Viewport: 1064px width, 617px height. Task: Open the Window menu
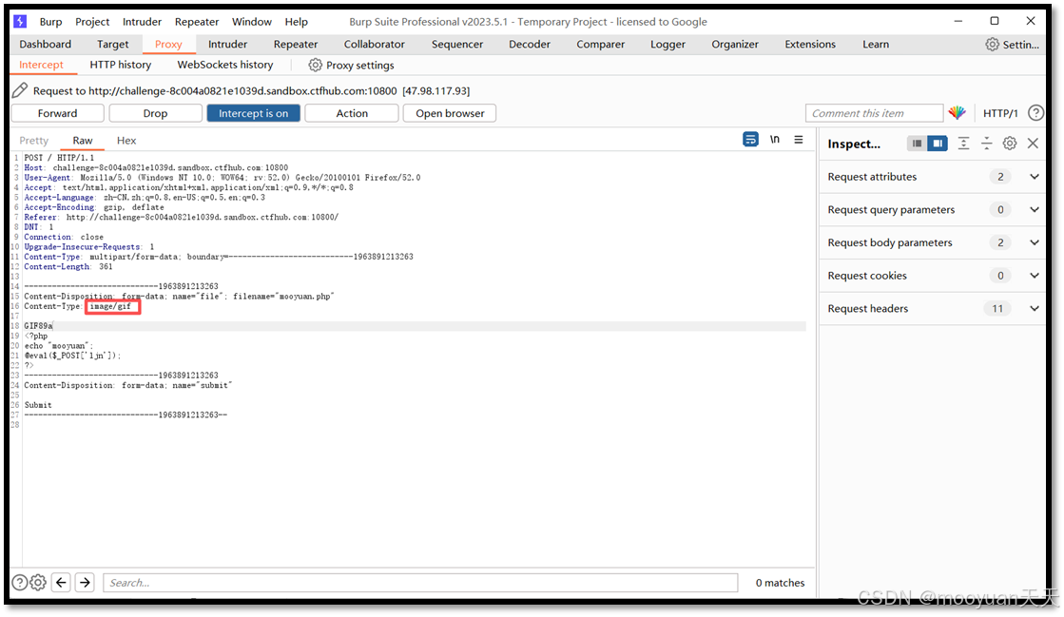(252, 22)
